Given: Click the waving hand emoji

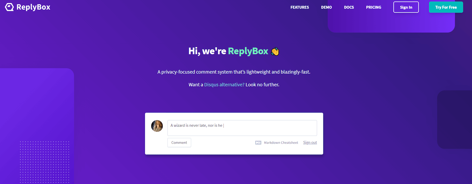Looking at the screenshot, I should pyautogui.click(x=275, y=52).
